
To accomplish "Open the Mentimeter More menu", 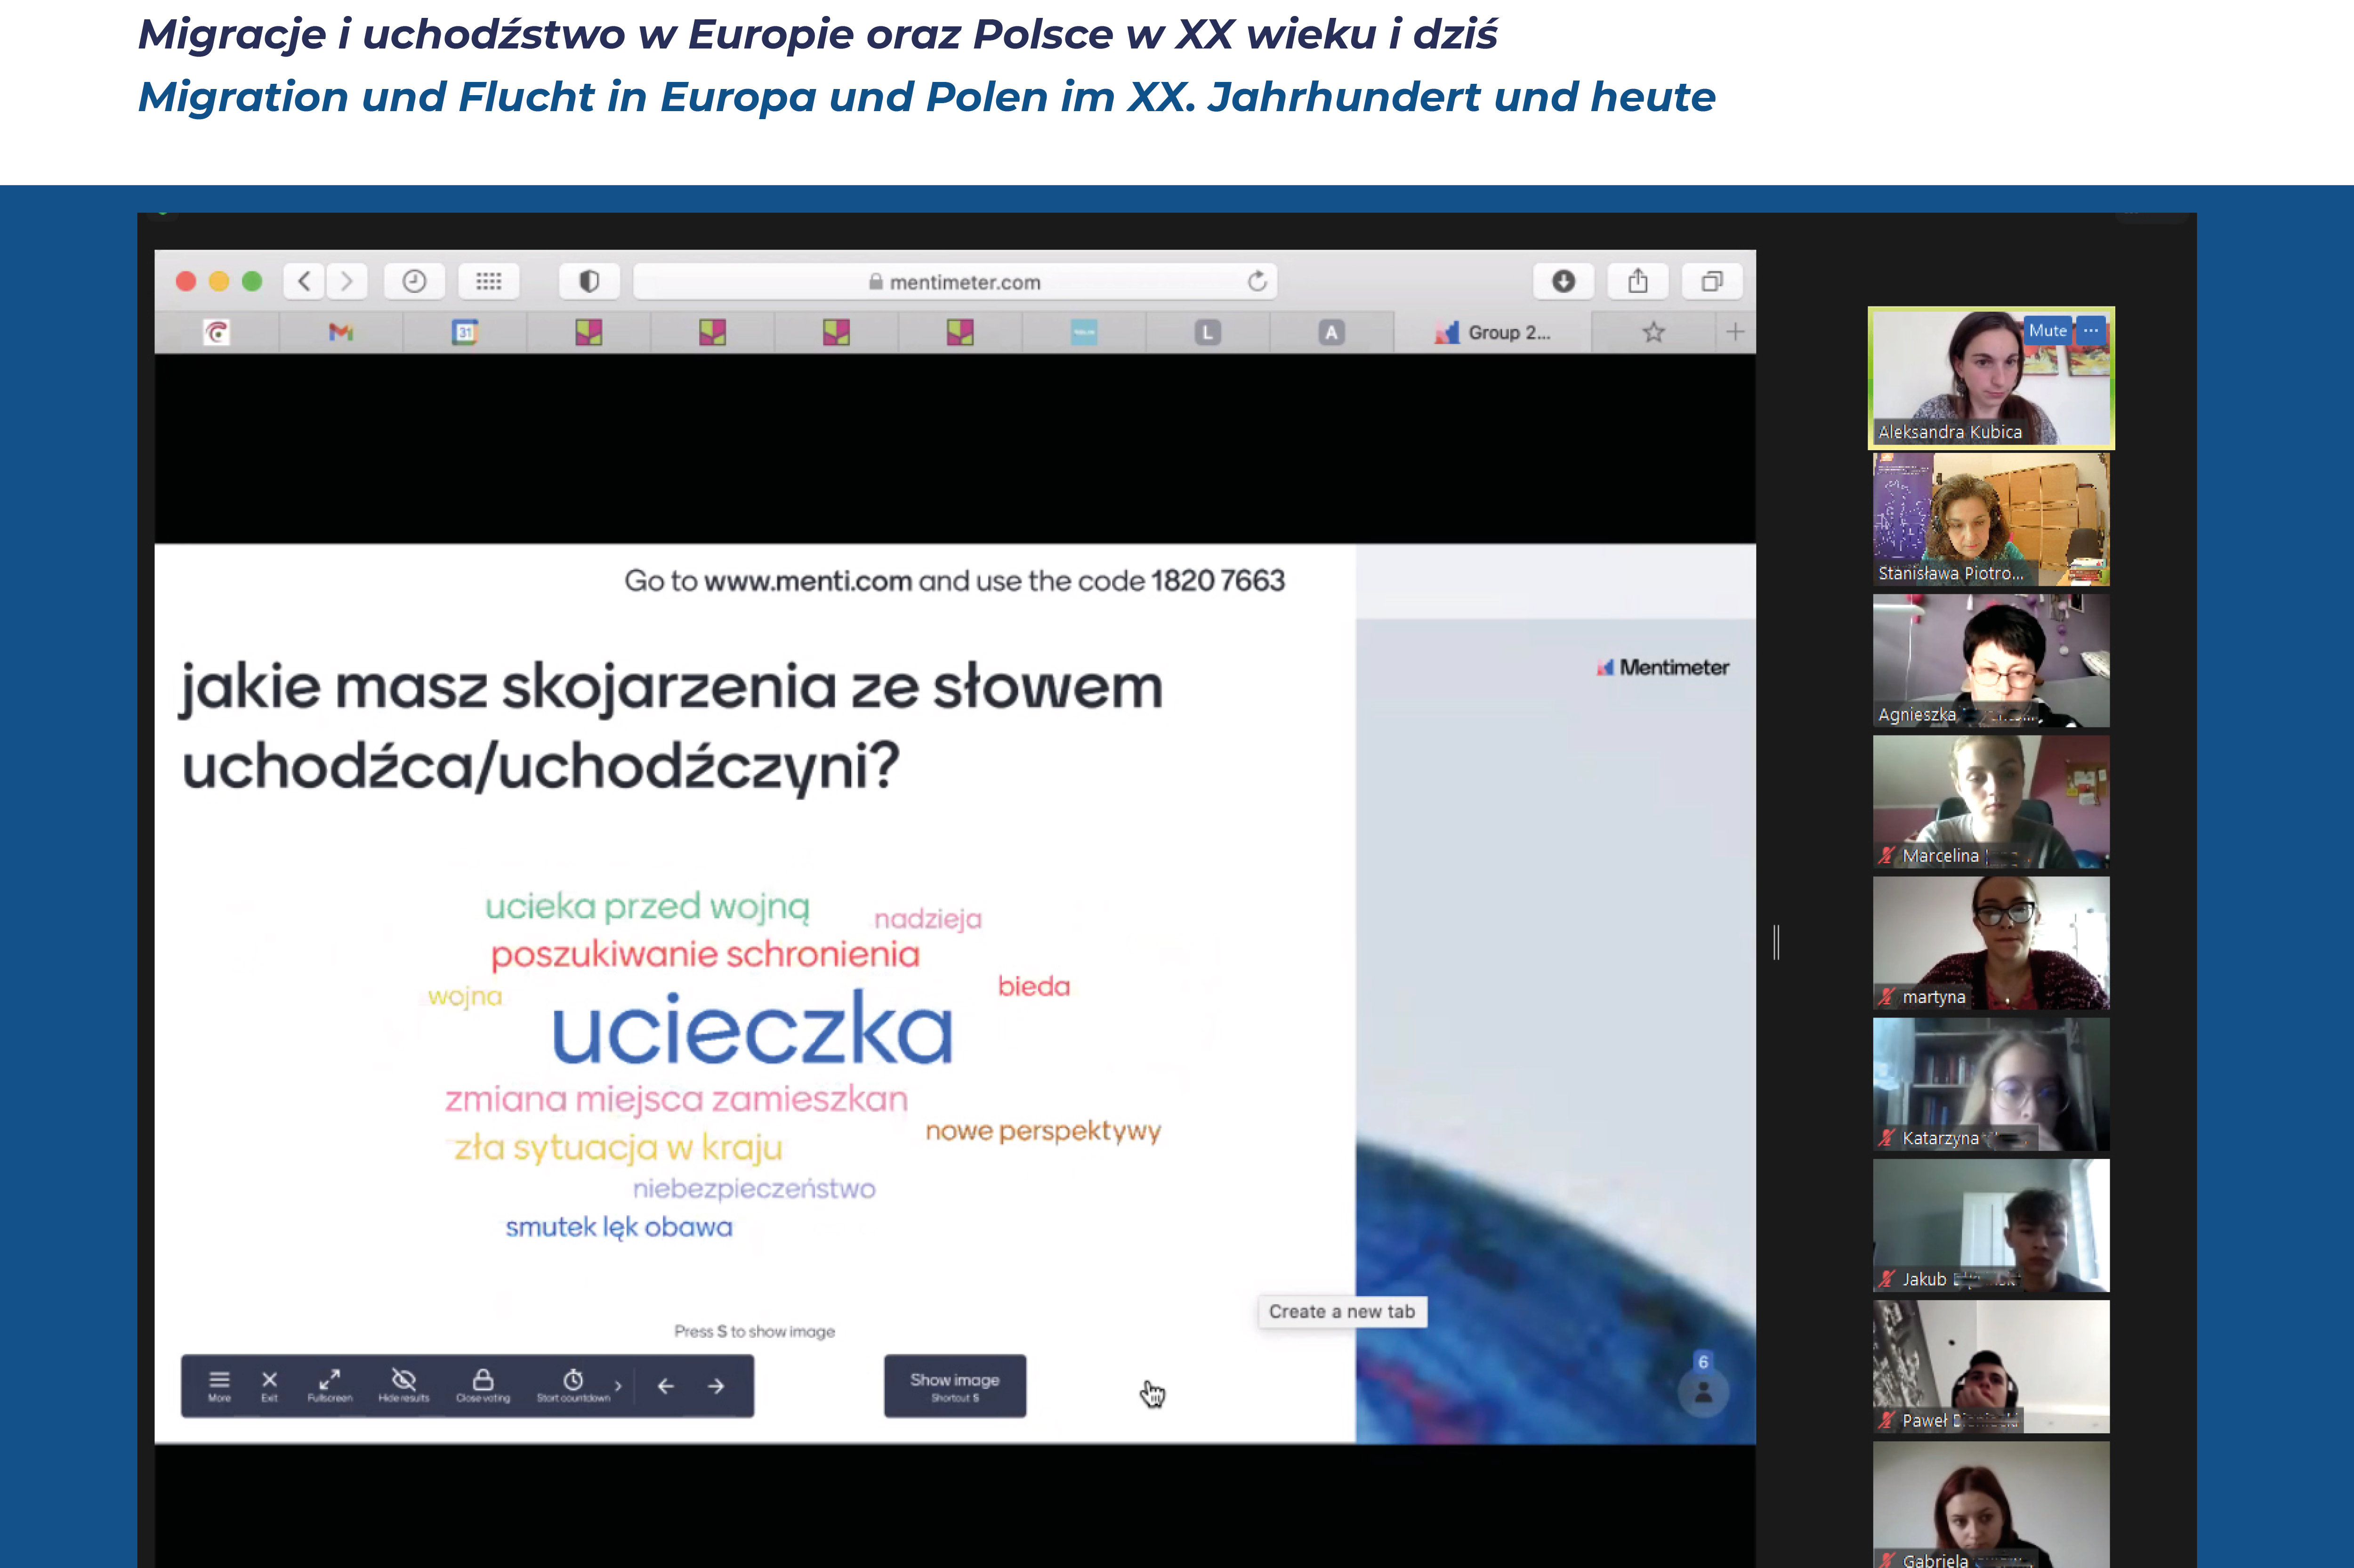I will [219, 1385].
